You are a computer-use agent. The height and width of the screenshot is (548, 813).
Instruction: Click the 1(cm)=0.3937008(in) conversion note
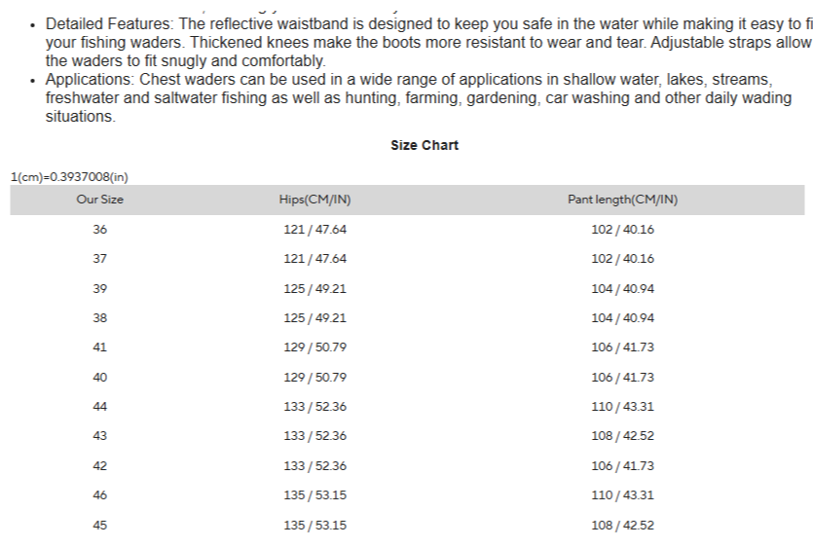coord(69,177)
